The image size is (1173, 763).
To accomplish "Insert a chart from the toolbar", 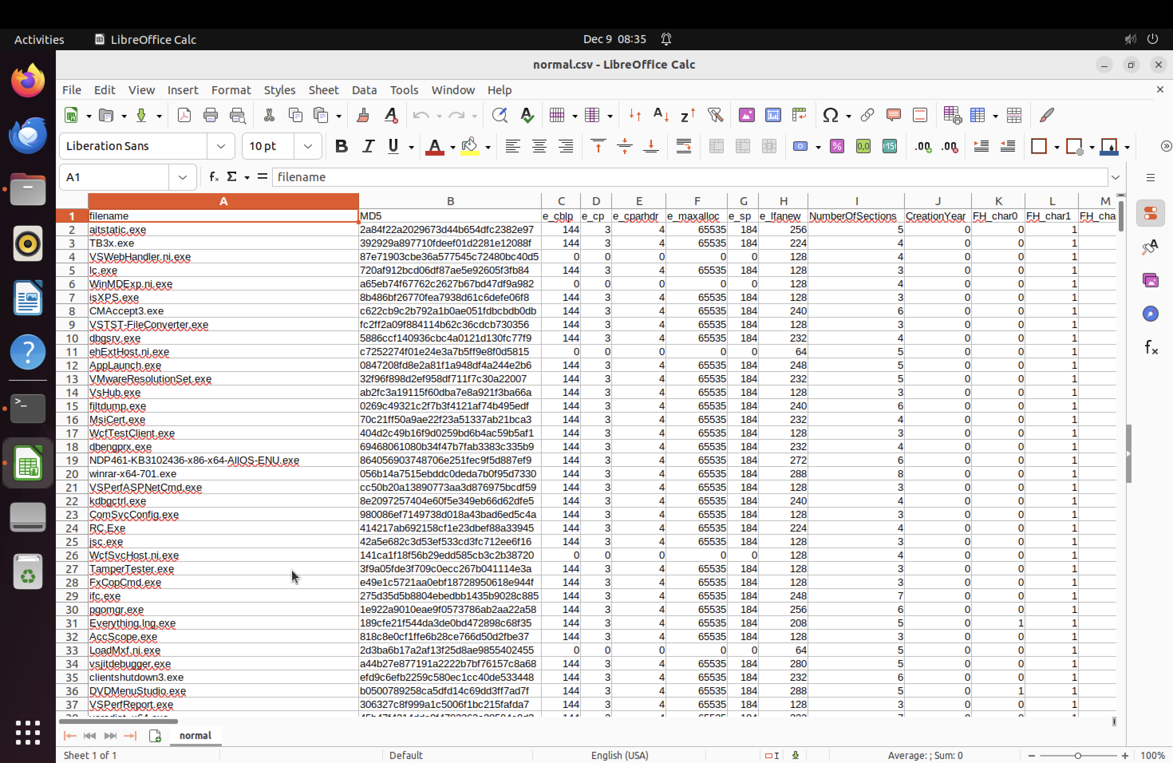I will click(x=773, y=115).
